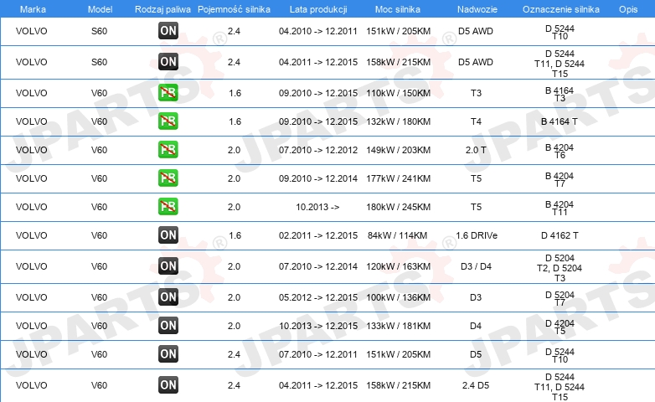Image resolution: width=655 pixels, height=402 pixels.
Task: Select the date range 07.2010 -> 12.2012
Action: pos(318,150)
